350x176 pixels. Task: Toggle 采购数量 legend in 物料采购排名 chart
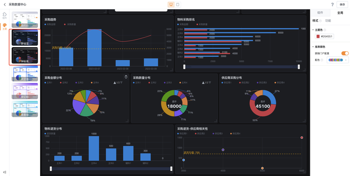pyautogui.click(x=202, y=24)
